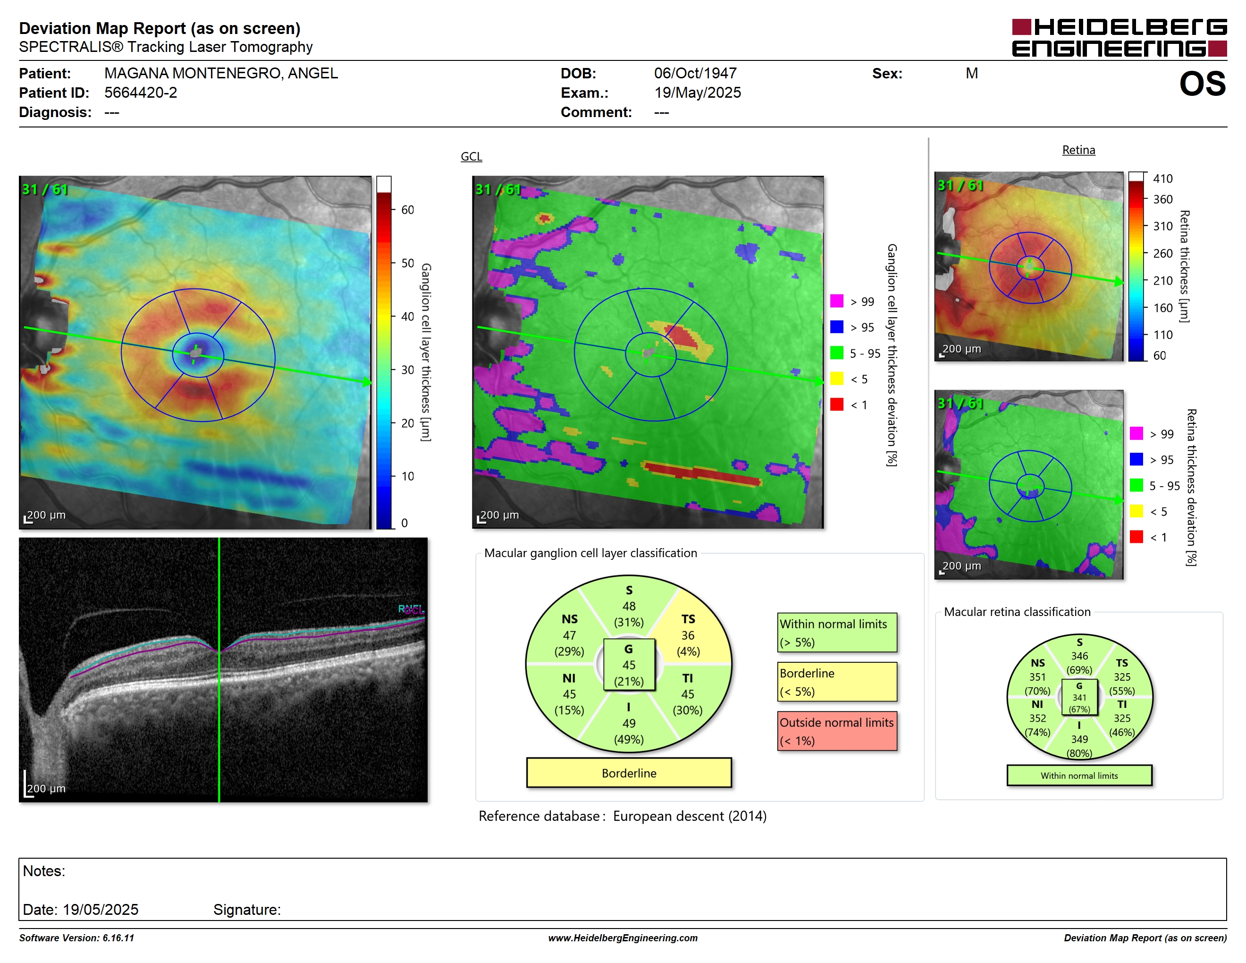Click blue > 95 swatch in GCL legend

point(836,326)
